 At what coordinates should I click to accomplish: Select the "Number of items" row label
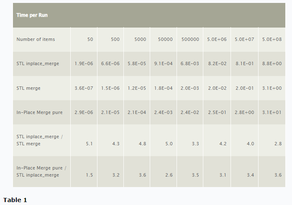point(36,39)
